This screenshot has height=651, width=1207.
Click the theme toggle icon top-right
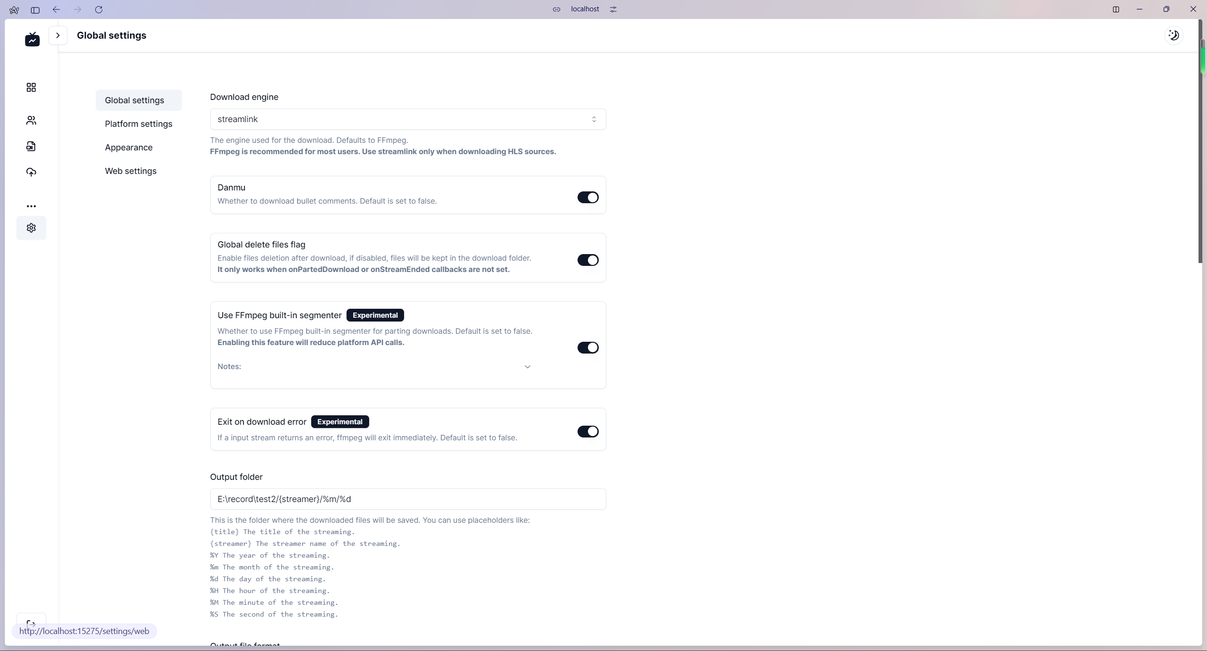click(1174, 35)
